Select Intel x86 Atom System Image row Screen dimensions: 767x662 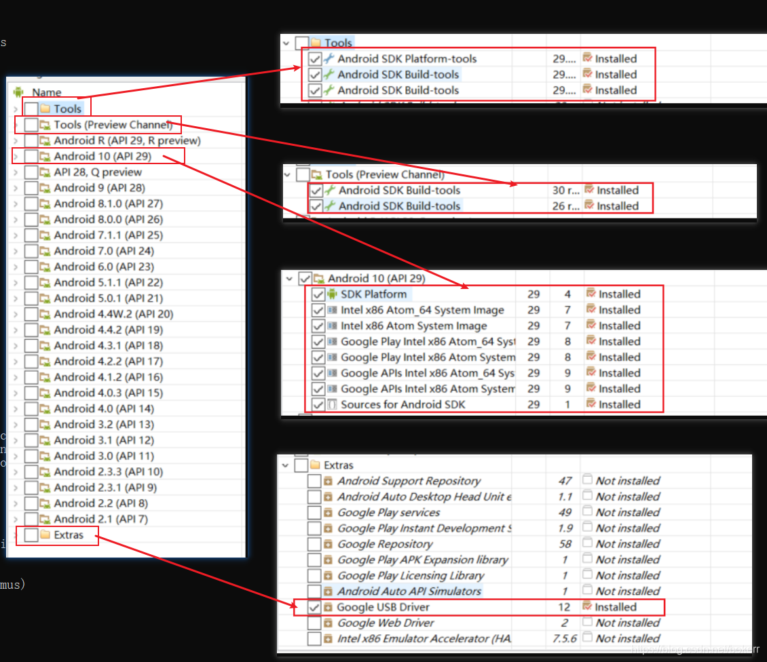click(523, 326)
